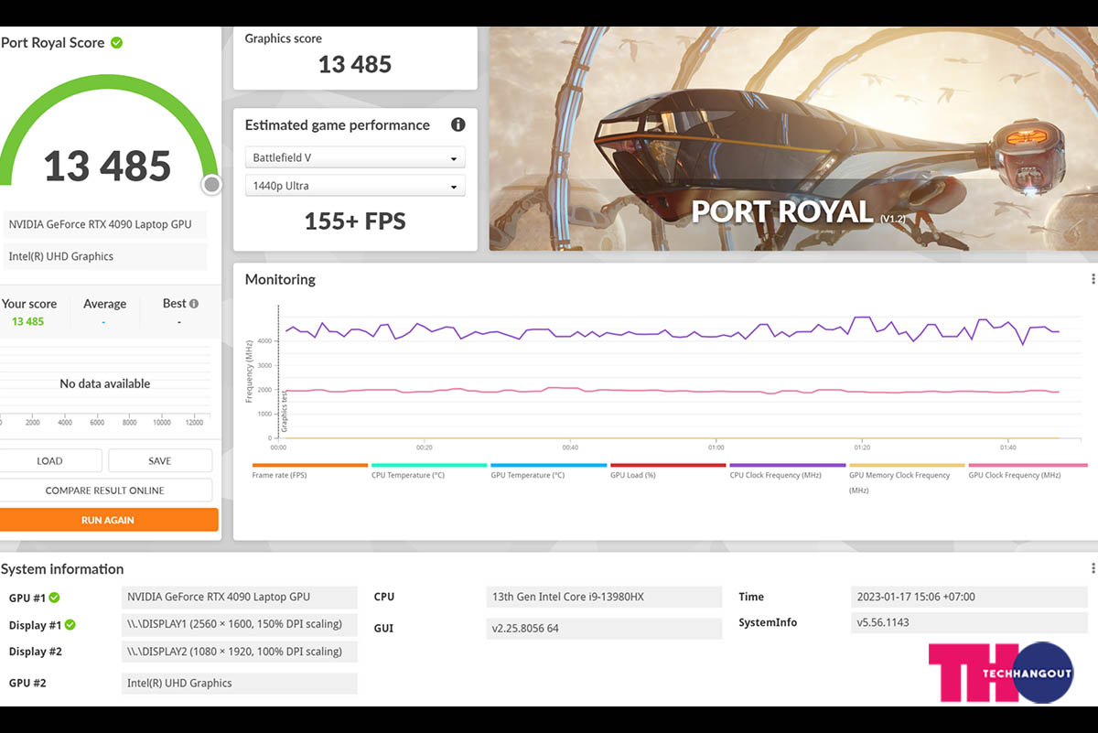The image size is (1098, 733).
Task: Open the Battlefield V game dropdown
Action: pyautogui.click(x=355, y=157)
